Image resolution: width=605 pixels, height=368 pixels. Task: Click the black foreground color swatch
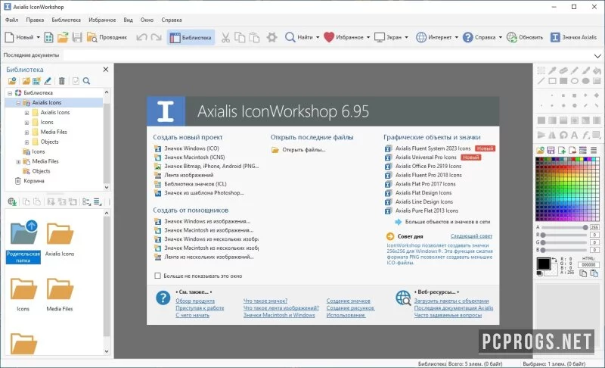544,264
